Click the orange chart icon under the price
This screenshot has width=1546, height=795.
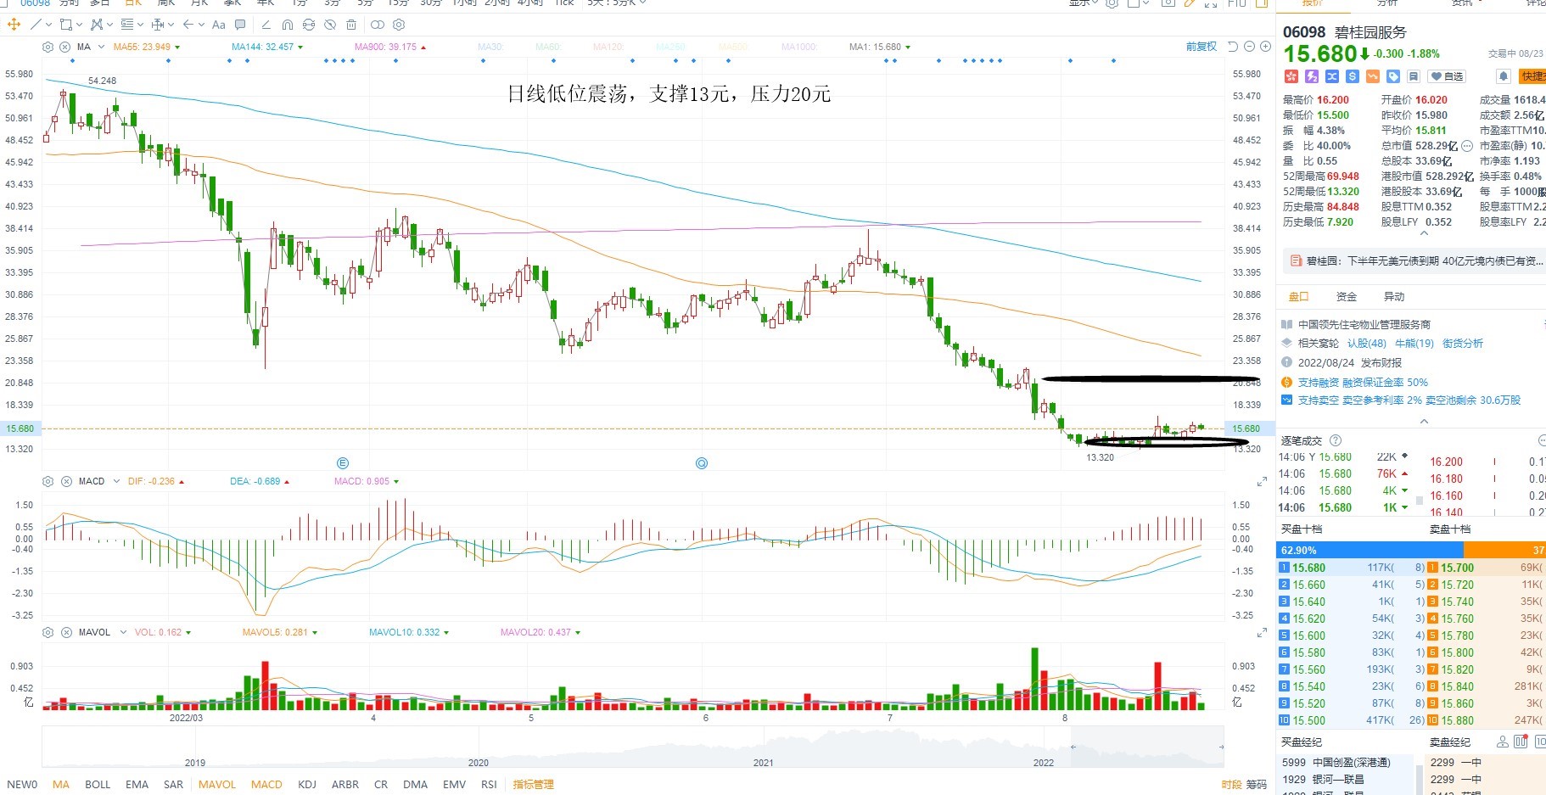(x=1373, y=76)
